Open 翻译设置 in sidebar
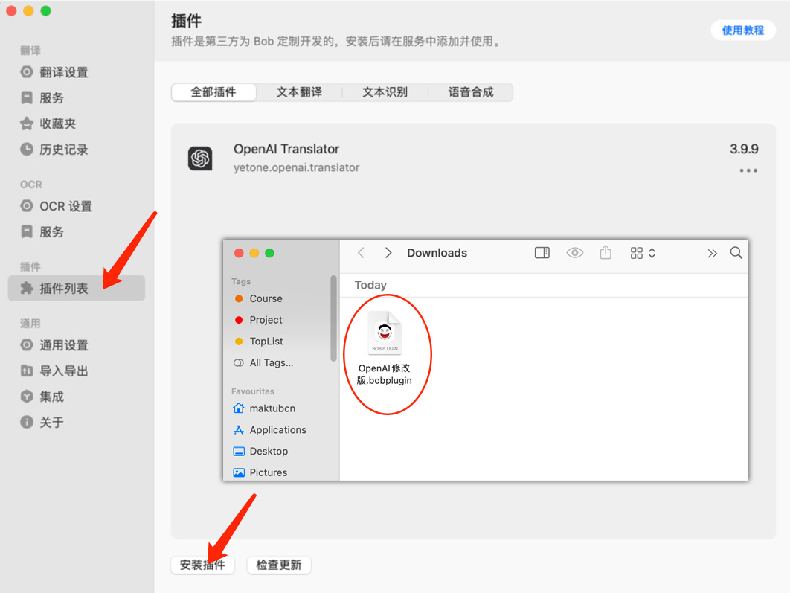Viewport: 790px width, 593px height. 77,72
